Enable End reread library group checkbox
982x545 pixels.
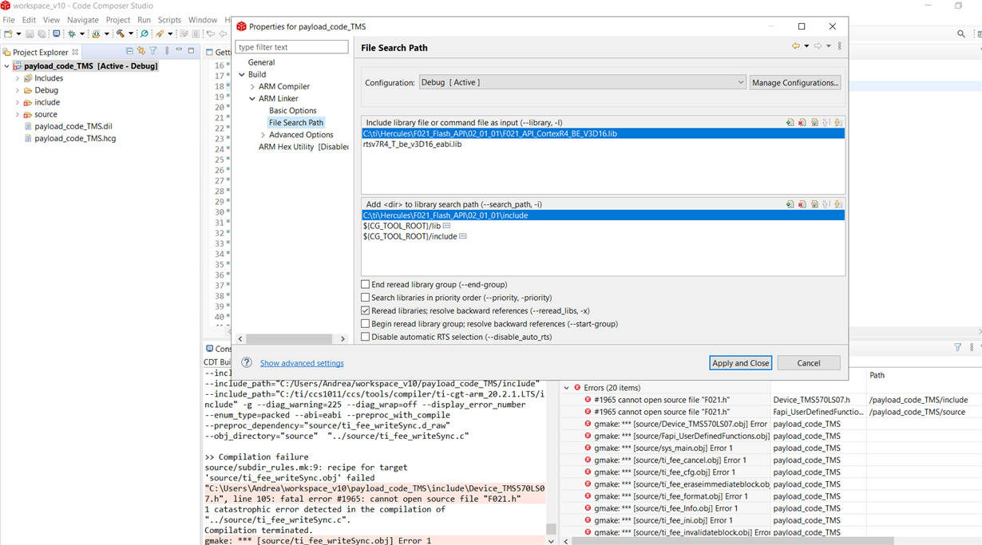pos(366,284)
